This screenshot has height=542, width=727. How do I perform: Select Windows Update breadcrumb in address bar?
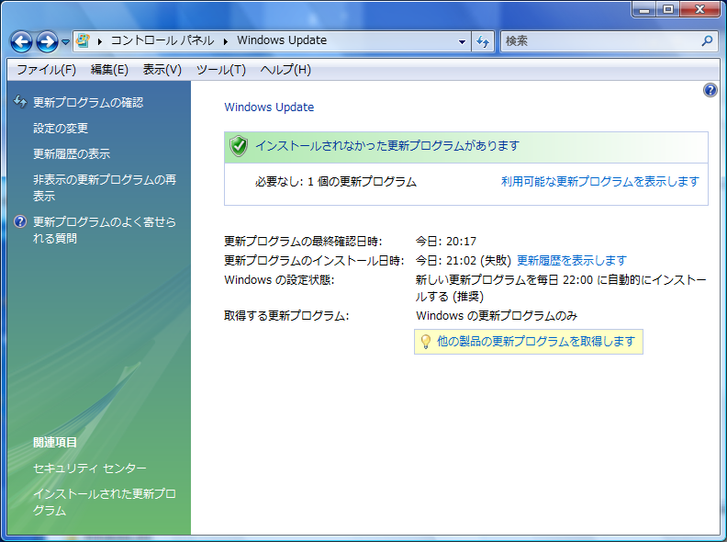(x=282, y=40)
